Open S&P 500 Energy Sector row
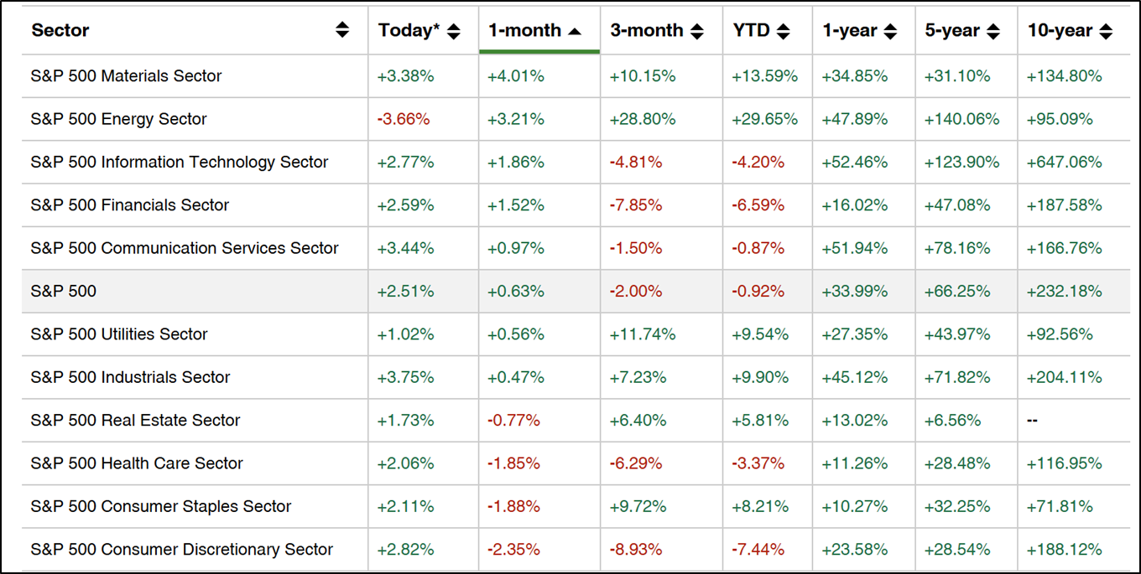 pos(118,119)
